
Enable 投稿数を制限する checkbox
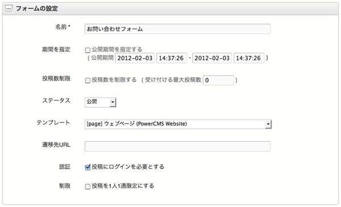tap(88, 81)
